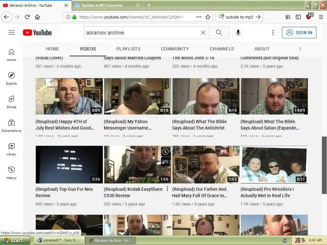Go to browser home page
This screenshot has height=245, width=327.
(x=37, y=17)
